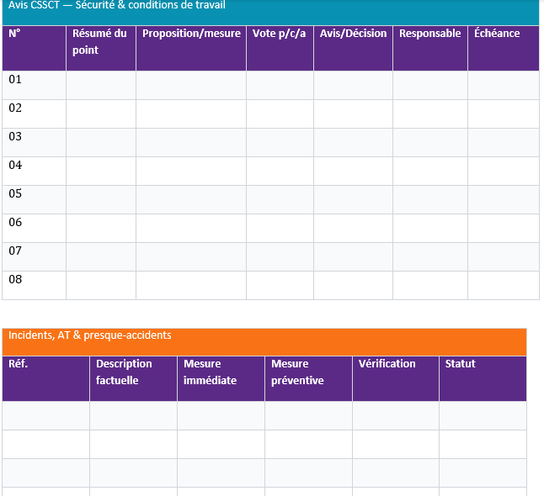Select the row number cell '08'
Screen dimensions: 544x496
click(34, 285)
